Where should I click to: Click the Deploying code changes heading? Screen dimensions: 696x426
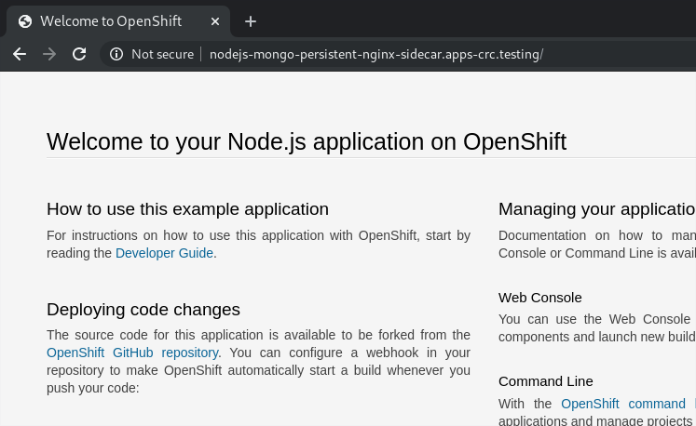tap(143, 310)
